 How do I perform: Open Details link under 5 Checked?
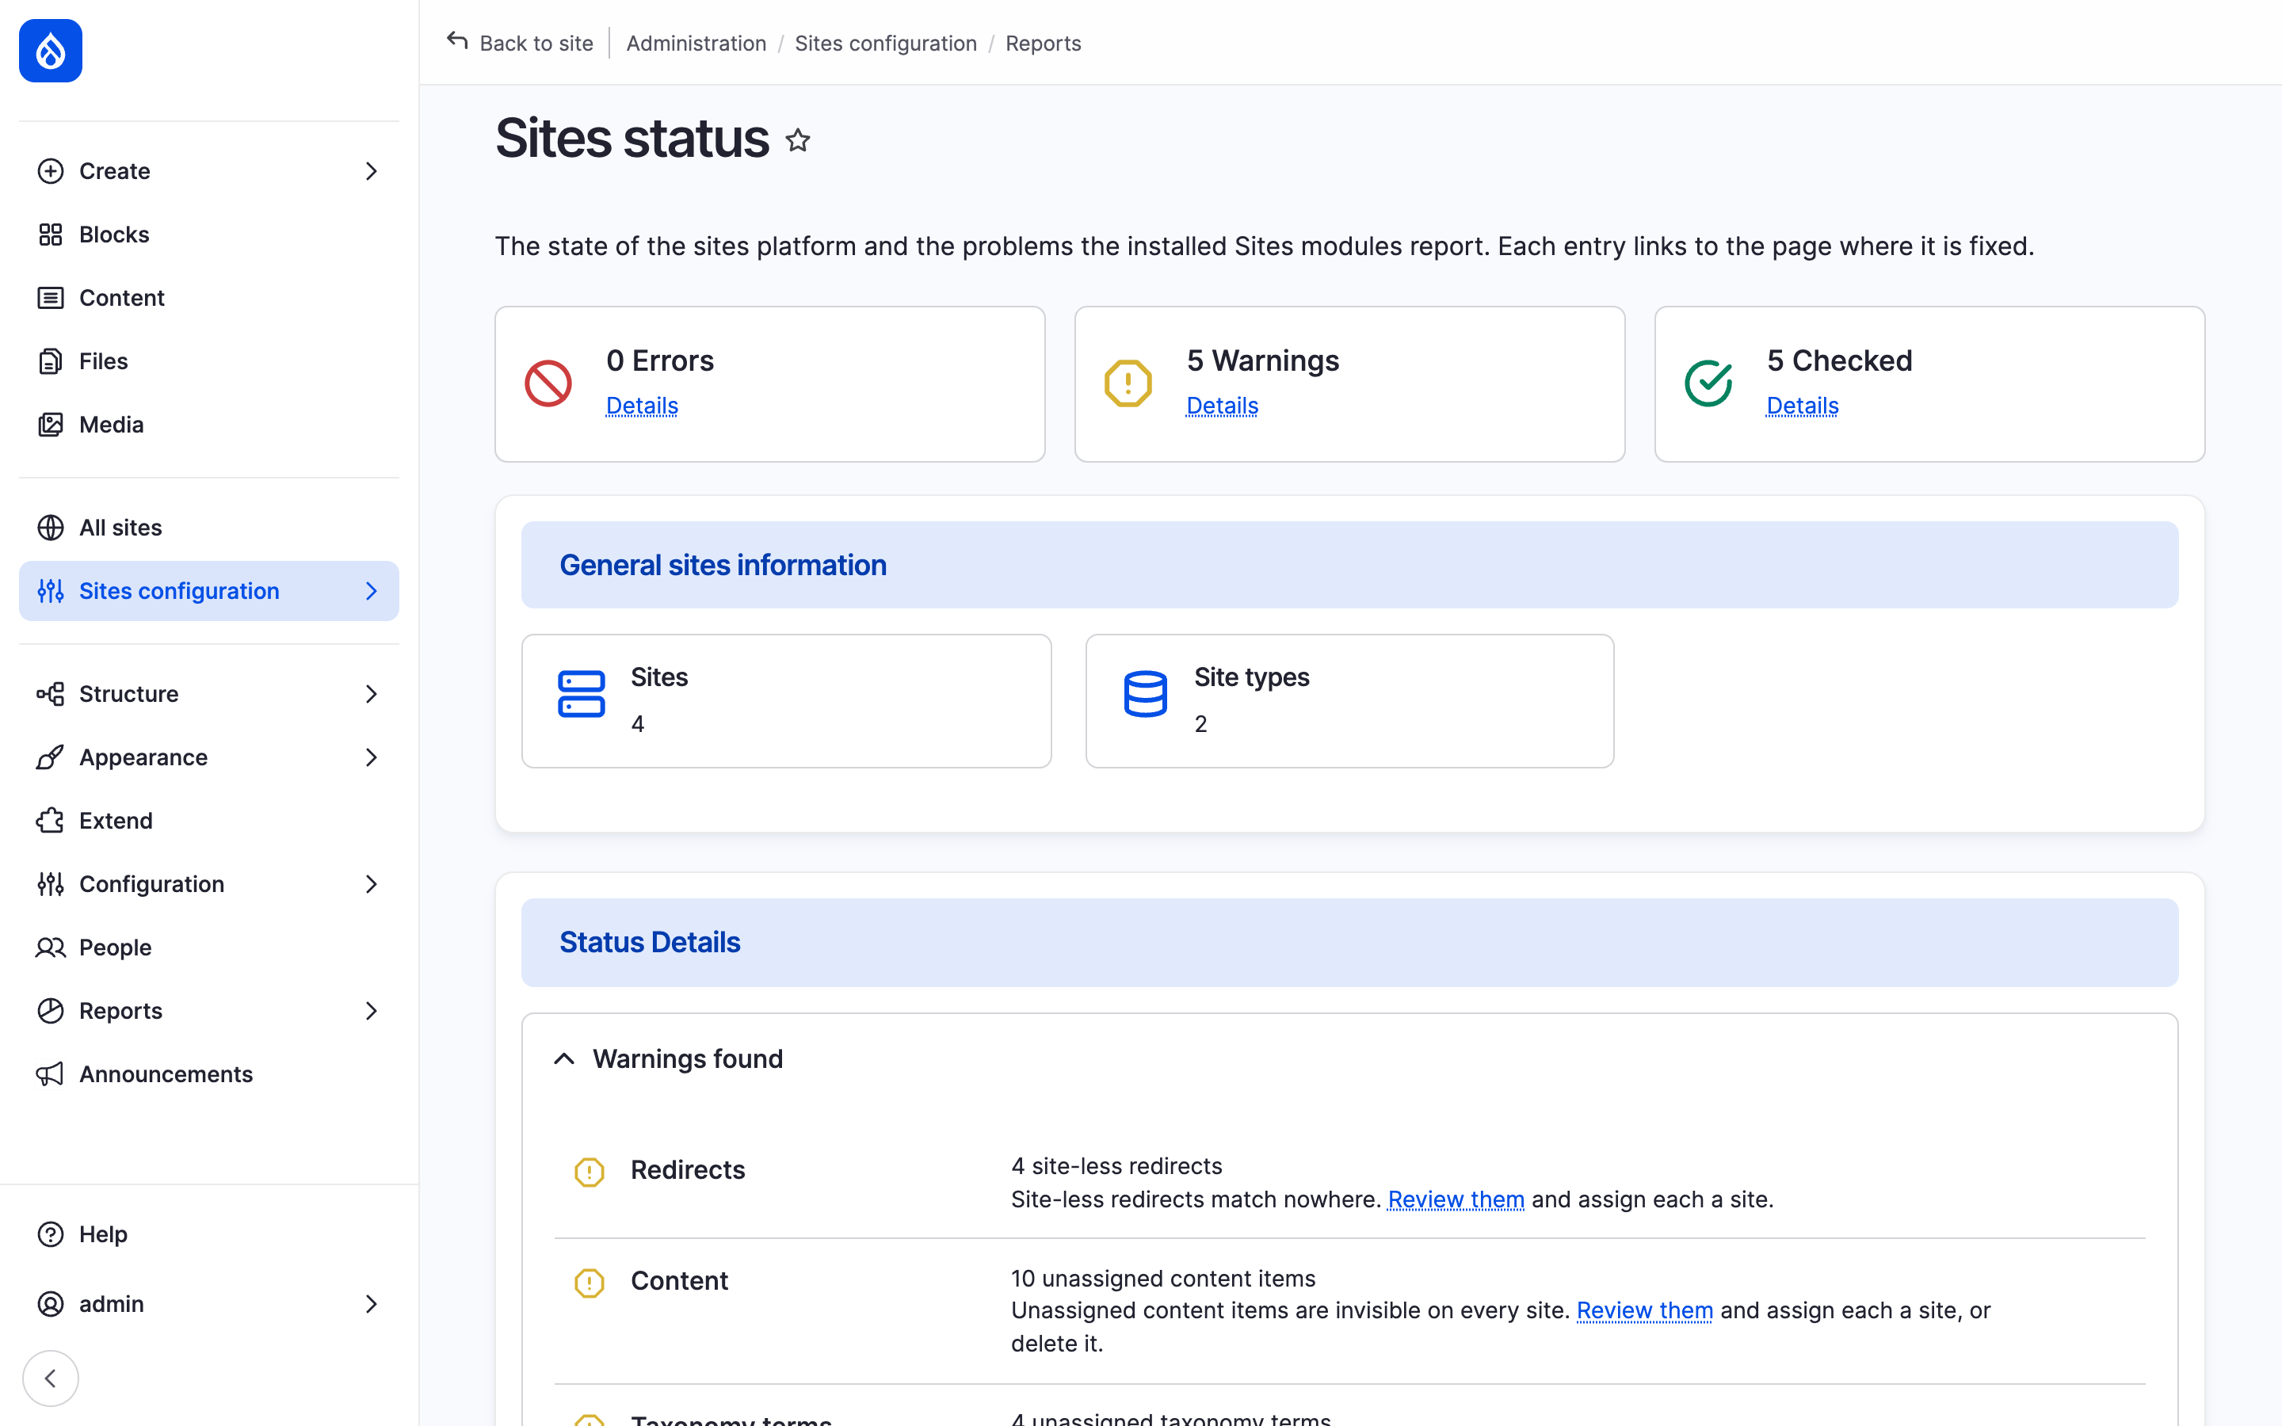click(x=1802, y=406)
